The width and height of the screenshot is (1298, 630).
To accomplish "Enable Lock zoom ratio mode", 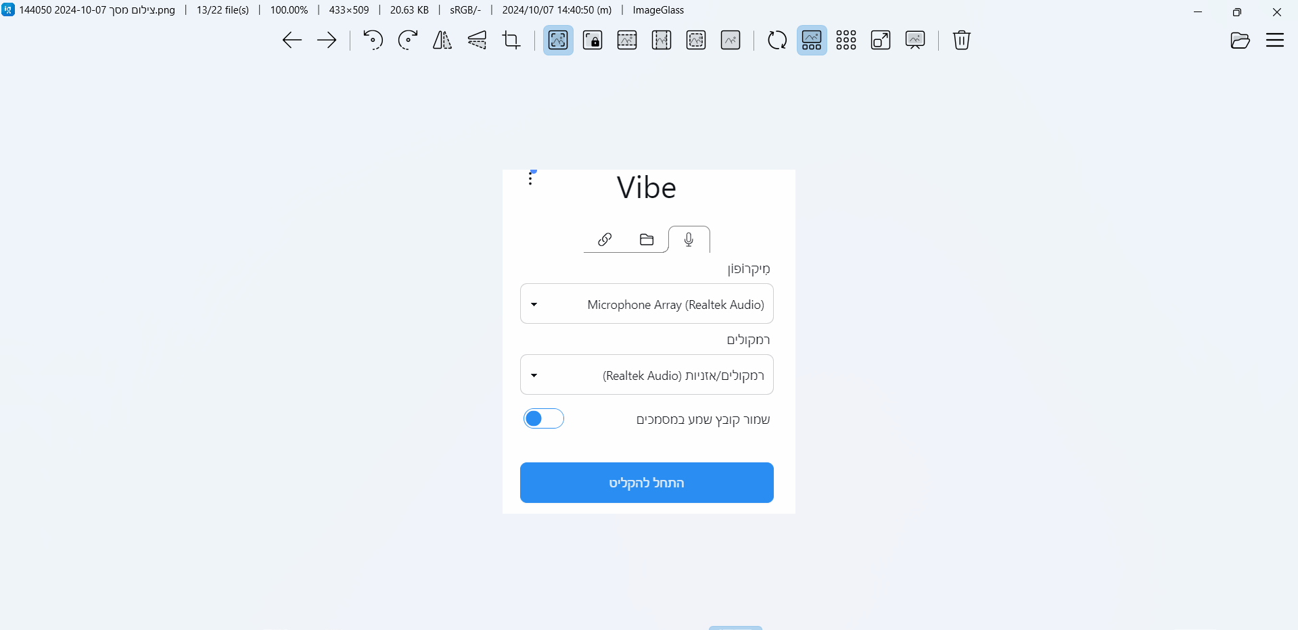I will [x=593, y=41].
